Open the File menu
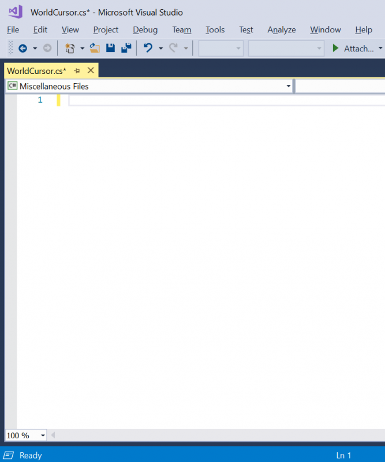The width and height of the screenshot is (385, 462). click(x=13, y=30)
